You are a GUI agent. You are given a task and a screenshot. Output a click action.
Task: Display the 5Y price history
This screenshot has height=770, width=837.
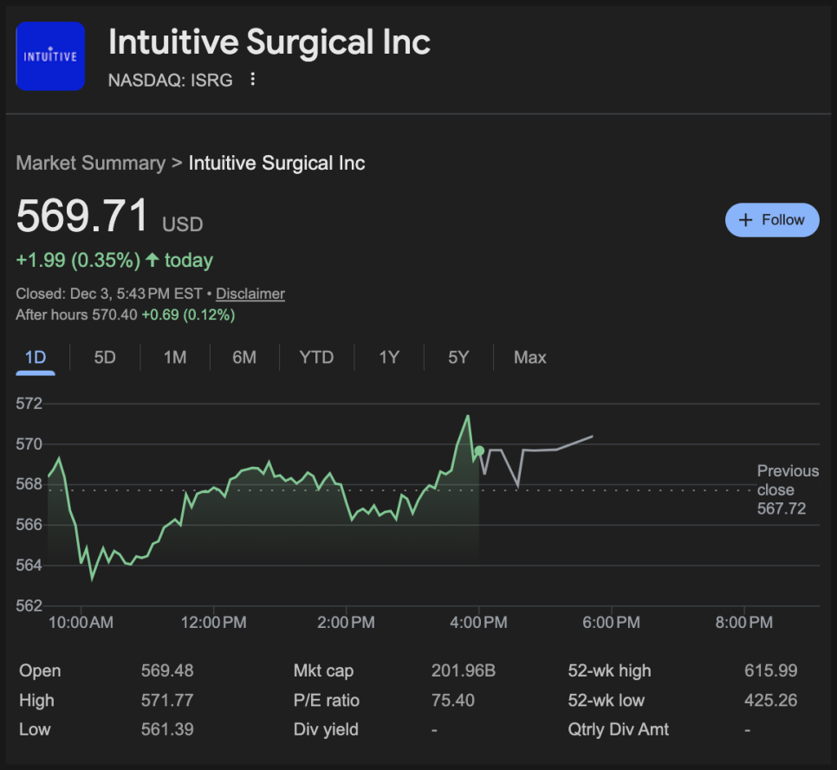(x=458, y=358)
